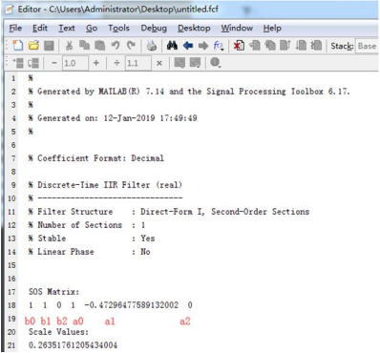Clear breakpoints with red X icon

point(239,46)
